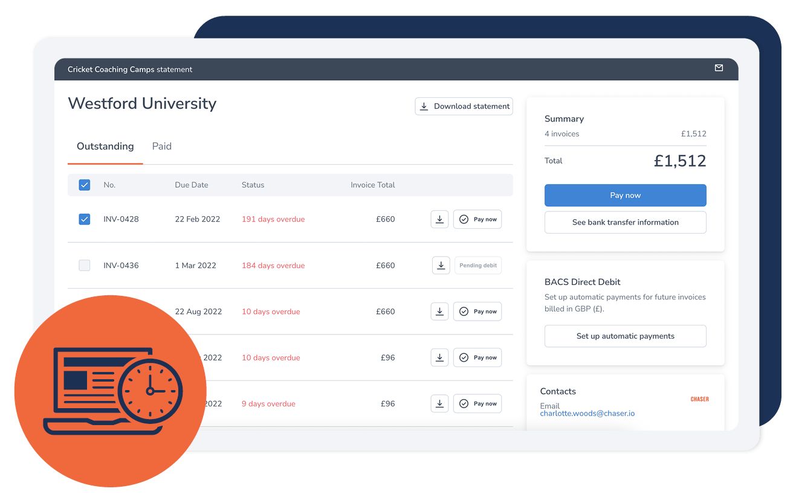Screen dimensions: 796x503
Task: Download invoice INV-0436 using download icon
Action: (441, 266)
